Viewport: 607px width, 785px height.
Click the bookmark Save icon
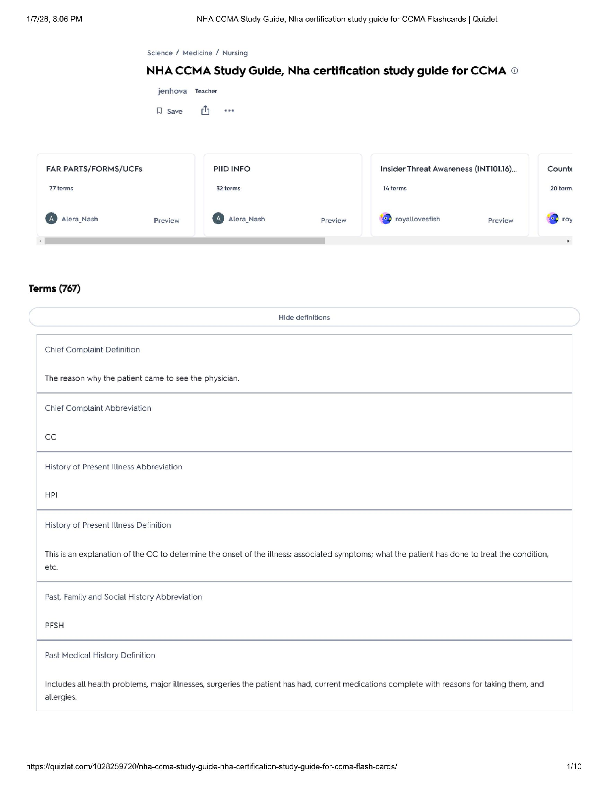point(159,111)
